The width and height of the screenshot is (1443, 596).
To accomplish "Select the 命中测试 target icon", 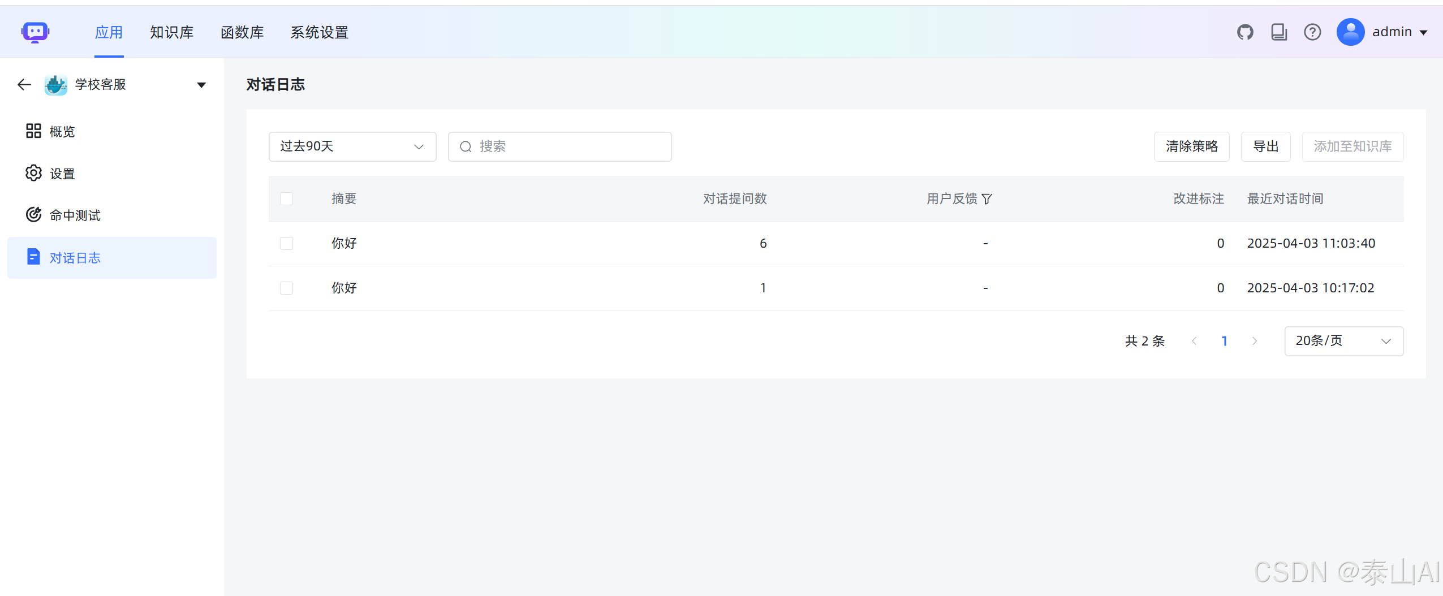I will click(x=33, y=214).
